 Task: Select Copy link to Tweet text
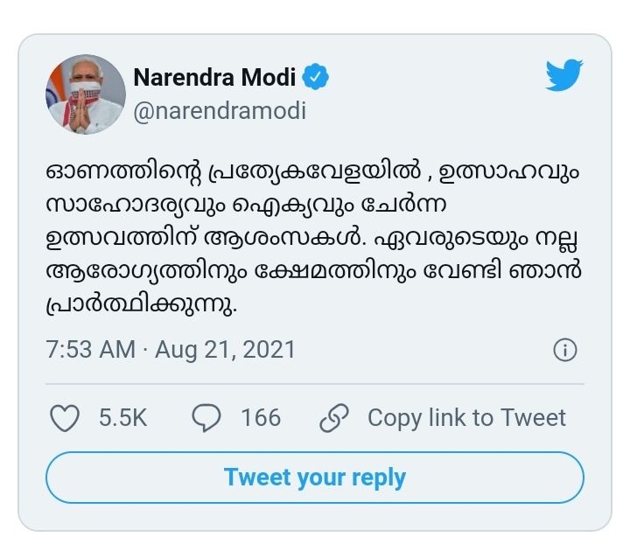coord(466,418)
